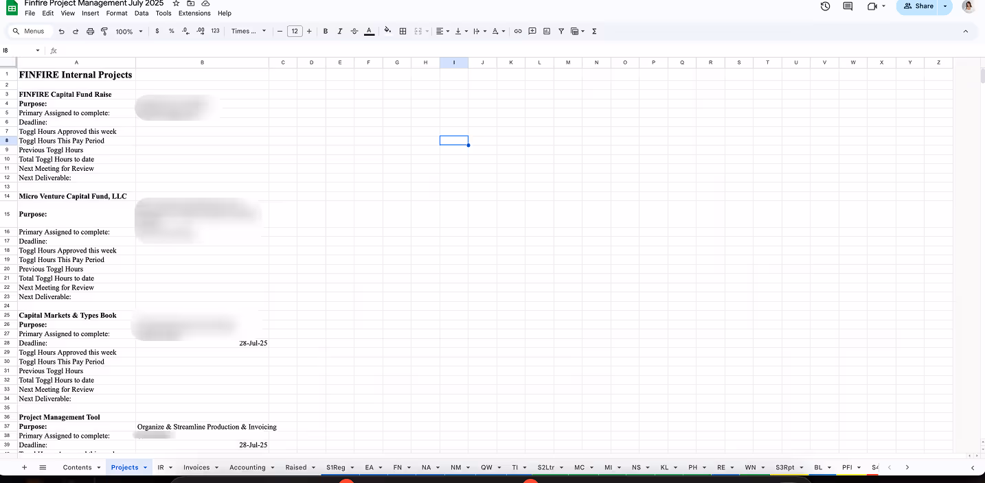Open the comments panel icon
985x483 pixels.
848,6
